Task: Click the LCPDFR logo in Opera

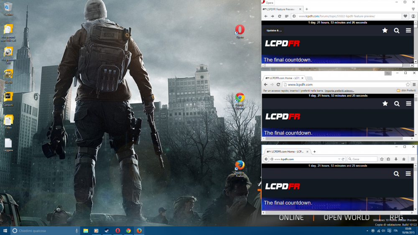Action: click(282, 43)
